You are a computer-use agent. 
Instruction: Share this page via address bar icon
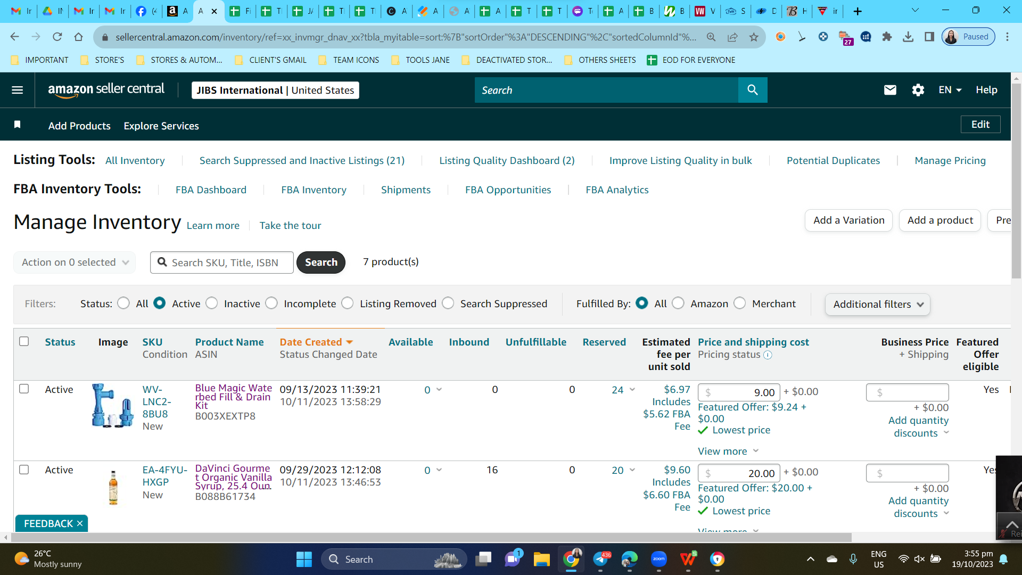coord(732,37)
